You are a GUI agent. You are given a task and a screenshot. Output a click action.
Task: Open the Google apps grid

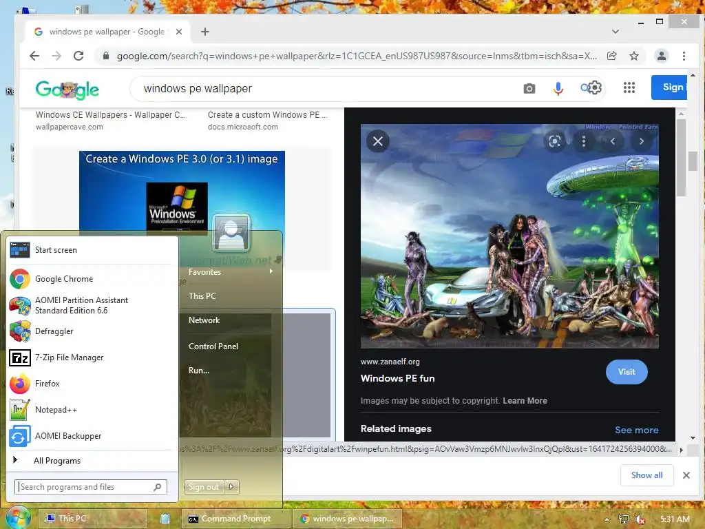pos(629,87)
